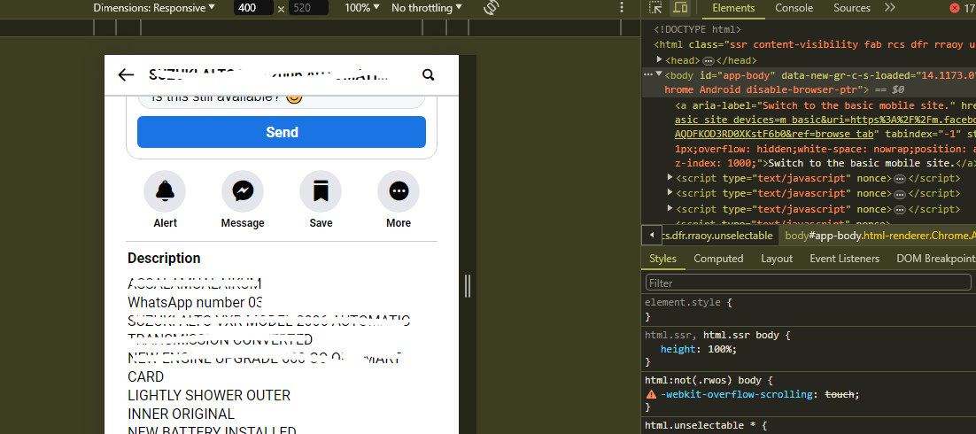
Task: Select the rcs.dfr.rraoy.unselectable breadcrumb item
Action: [x=717, y=236]
